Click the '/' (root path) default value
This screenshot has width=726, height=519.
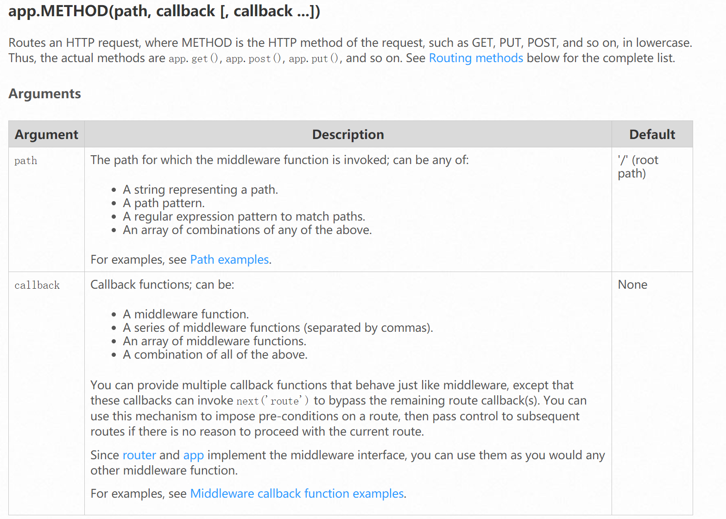pyautogui.click(x=638, y=167)
